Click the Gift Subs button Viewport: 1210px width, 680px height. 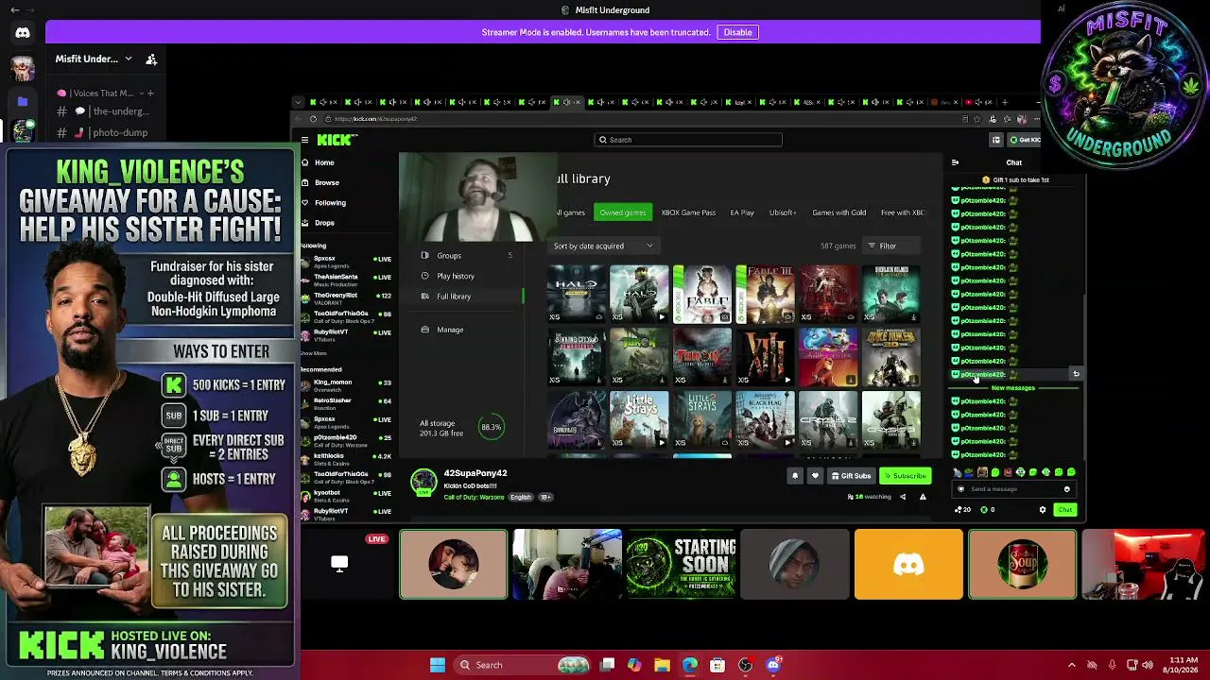pos(850,476)
